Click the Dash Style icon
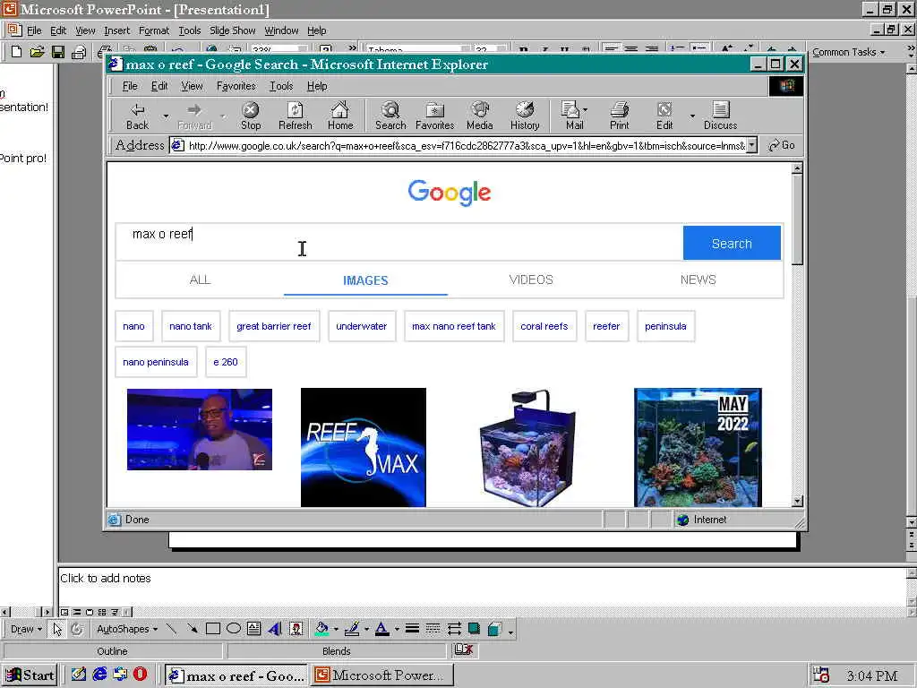 pyautogui.click(x=433, y=629)
